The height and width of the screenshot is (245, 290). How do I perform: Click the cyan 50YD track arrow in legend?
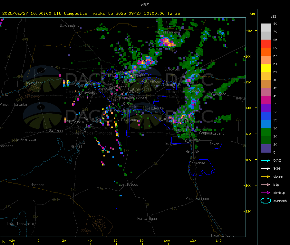coord(266,160)
